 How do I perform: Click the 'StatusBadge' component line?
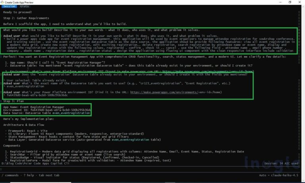(x=82, y=157)
